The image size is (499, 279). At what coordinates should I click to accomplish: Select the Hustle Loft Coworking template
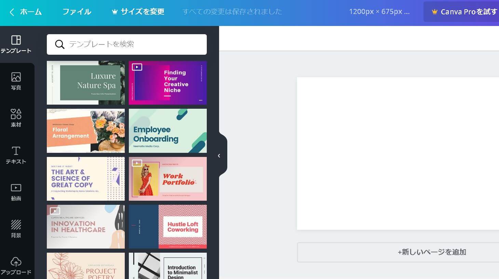point(168,227)
